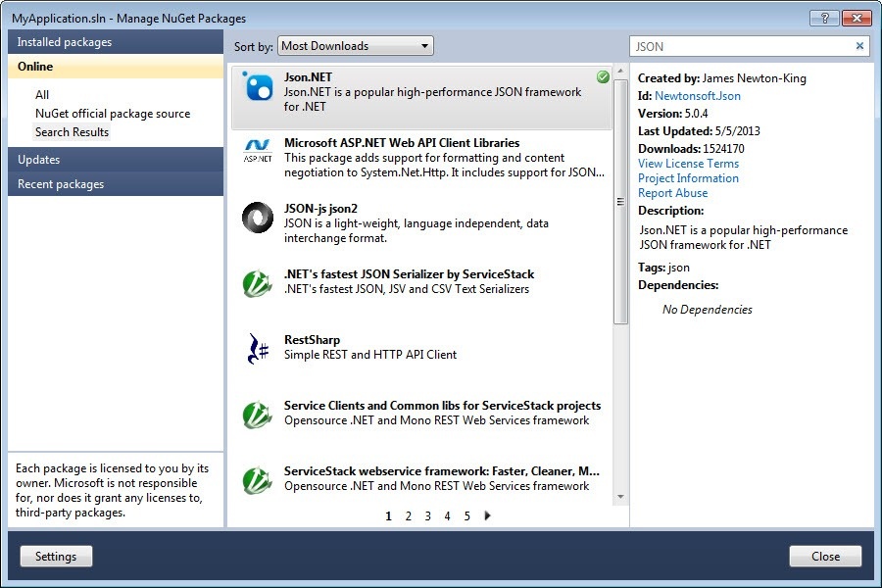
Task: Click the ServiceStack webservice framework icon
Action: tap(258, 480)
